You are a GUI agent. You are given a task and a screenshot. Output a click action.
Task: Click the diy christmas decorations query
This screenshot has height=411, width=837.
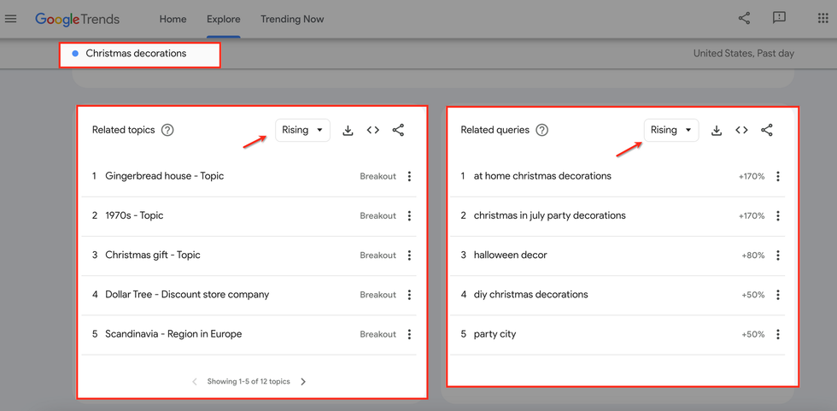click(530, 295)
